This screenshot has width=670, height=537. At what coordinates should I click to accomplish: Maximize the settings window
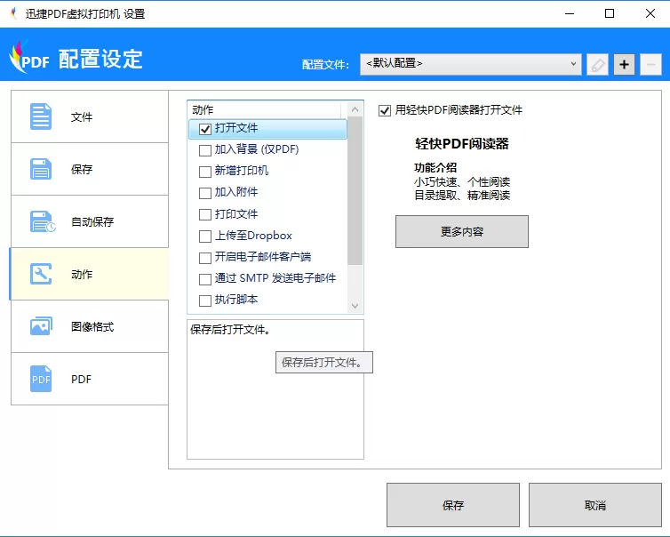(x=610, y=13)
